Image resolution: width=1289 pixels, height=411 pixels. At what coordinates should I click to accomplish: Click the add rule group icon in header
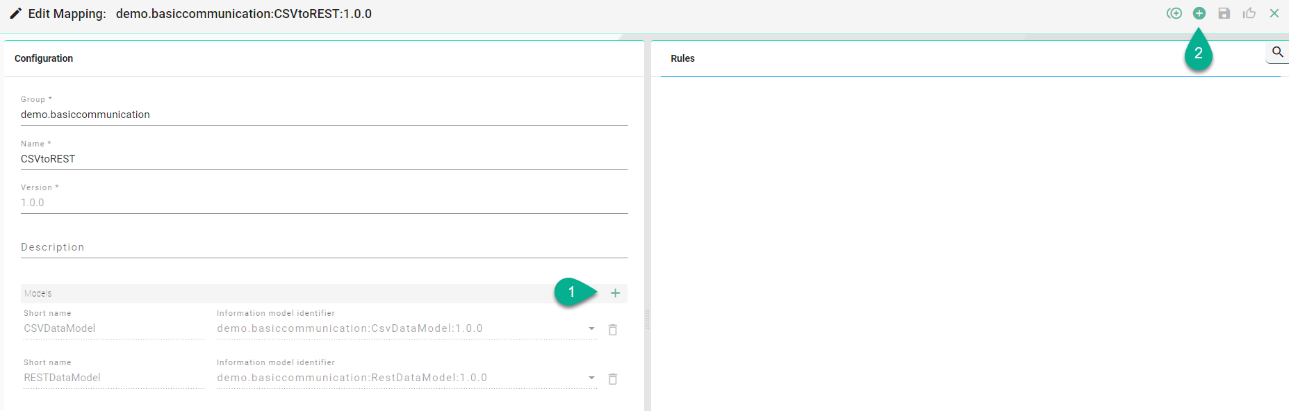click(1174, 13)
